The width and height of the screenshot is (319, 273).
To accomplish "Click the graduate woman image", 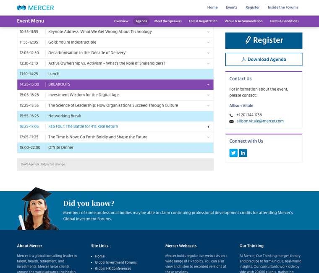I will point(38,209).
